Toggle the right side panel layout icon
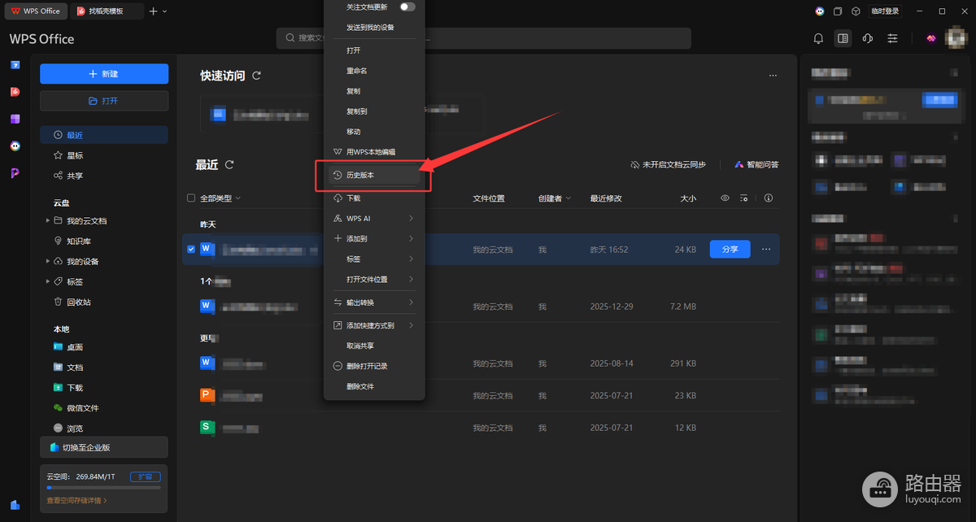This screenshot has height=522, width=976. tap(843, 38)
